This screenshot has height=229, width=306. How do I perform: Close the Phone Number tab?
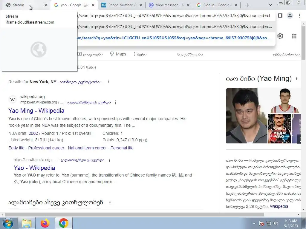tap(141, 5)
